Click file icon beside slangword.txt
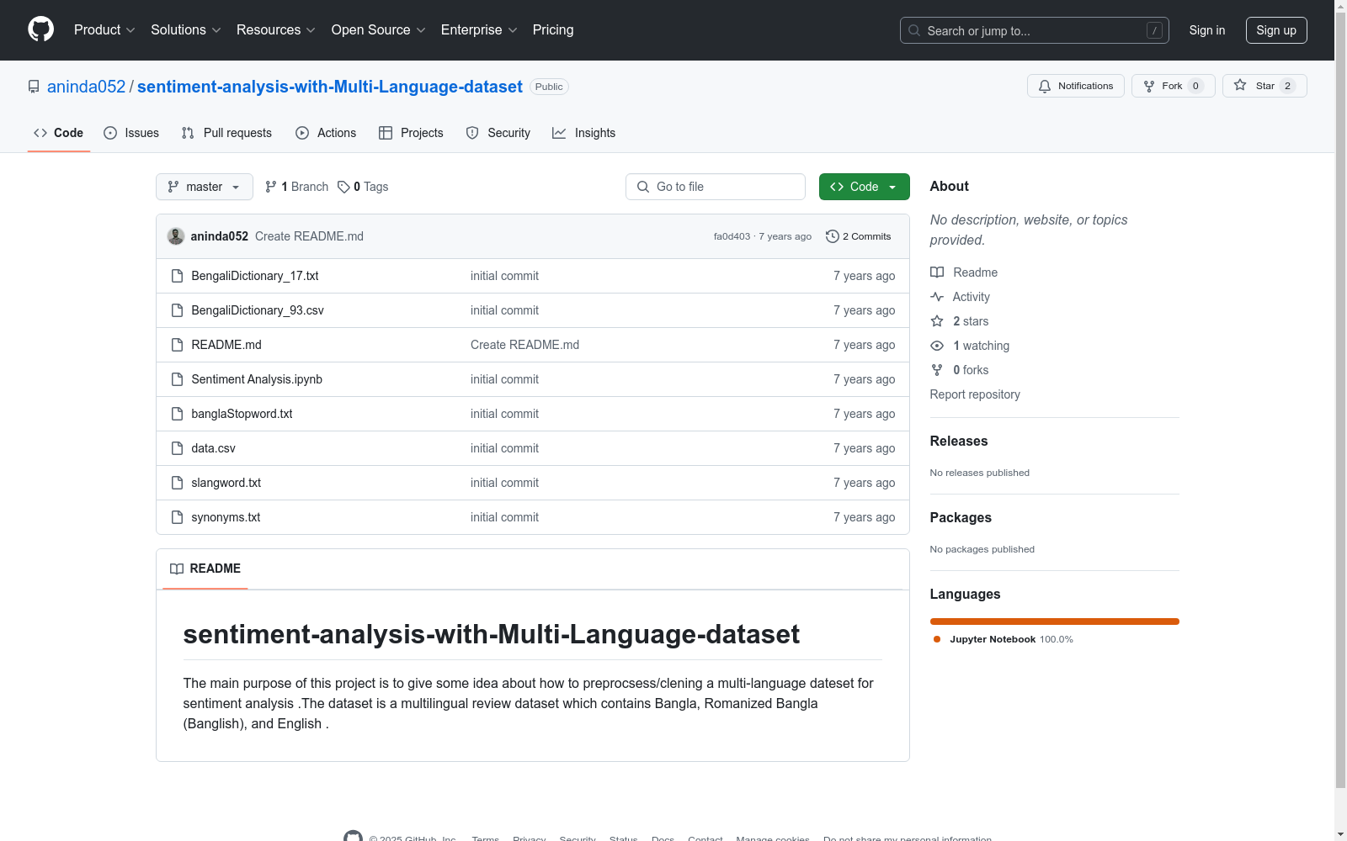The height and width of the screenshot is (841, 1347). tap(177, 483)
